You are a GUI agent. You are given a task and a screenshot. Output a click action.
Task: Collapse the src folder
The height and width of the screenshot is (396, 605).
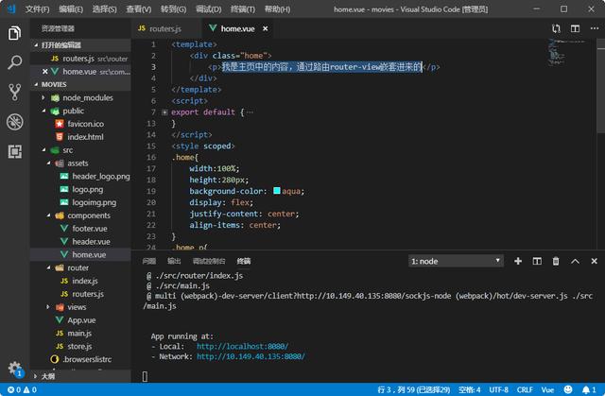coord(43,150)
